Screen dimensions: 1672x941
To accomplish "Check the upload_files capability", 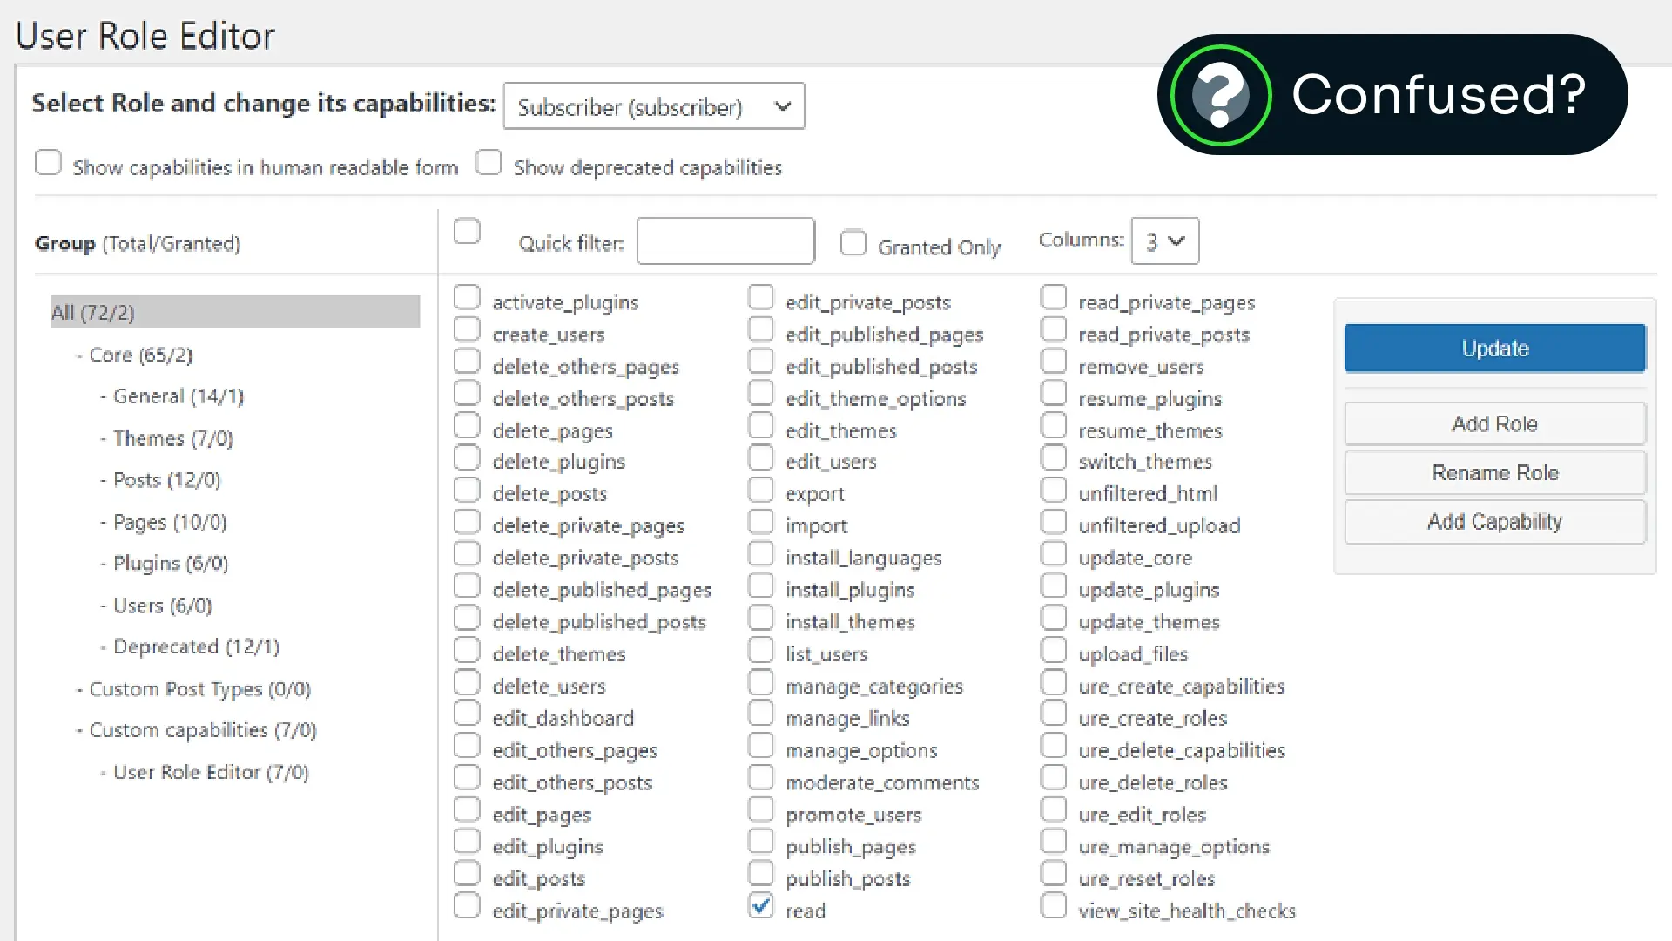I will click(x=1054, y=650).
